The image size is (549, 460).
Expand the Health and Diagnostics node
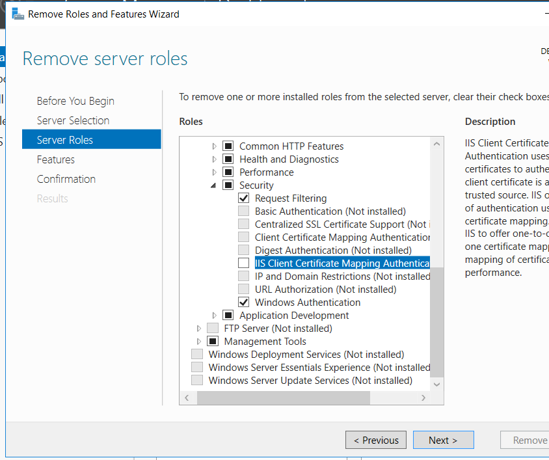(215, 159)
